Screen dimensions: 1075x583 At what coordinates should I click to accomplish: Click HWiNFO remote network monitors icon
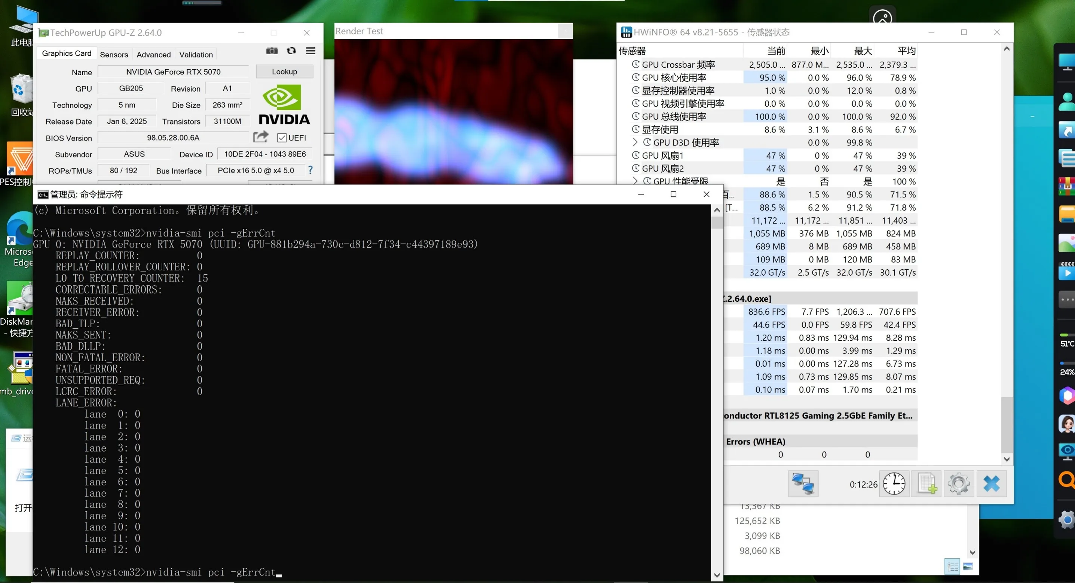point(803,484)
